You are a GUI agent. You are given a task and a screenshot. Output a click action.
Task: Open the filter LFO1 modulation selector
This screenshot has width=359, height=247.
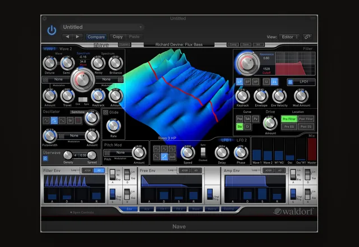(301, 82)
